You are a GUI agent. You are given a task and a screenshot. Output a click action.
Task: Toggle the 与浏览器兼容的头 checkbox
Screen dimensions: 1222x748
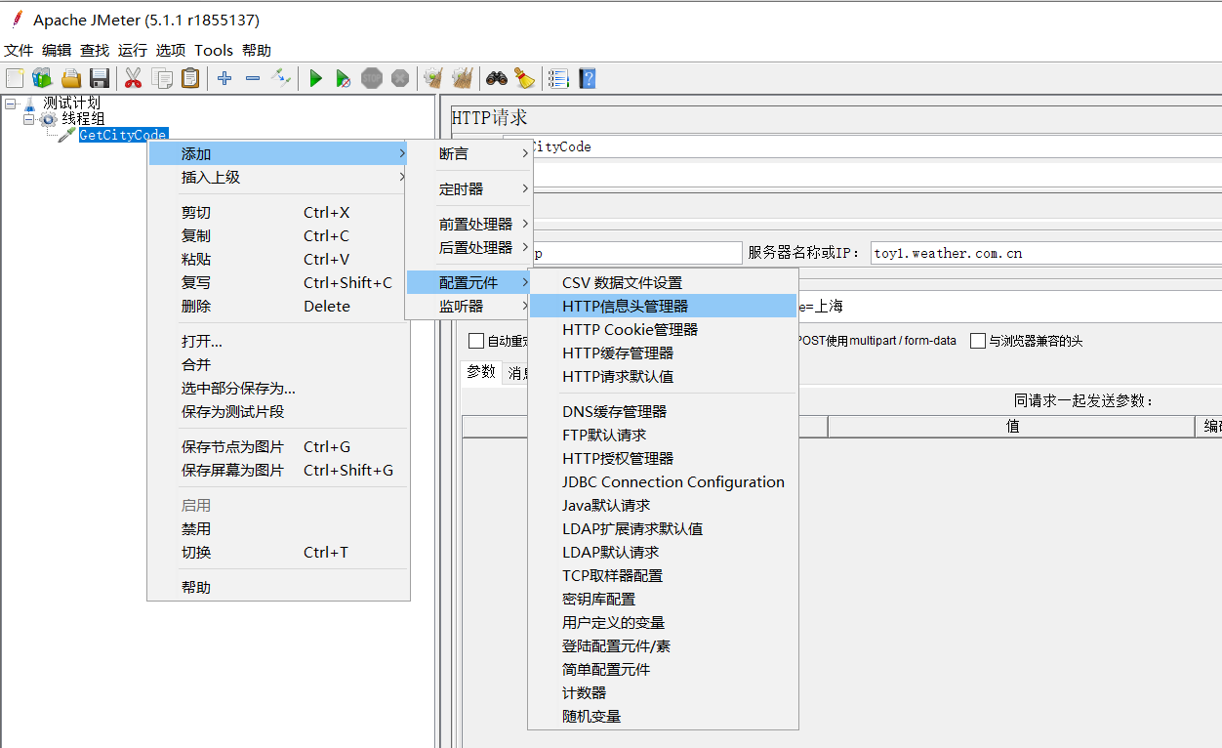(977, 341)
